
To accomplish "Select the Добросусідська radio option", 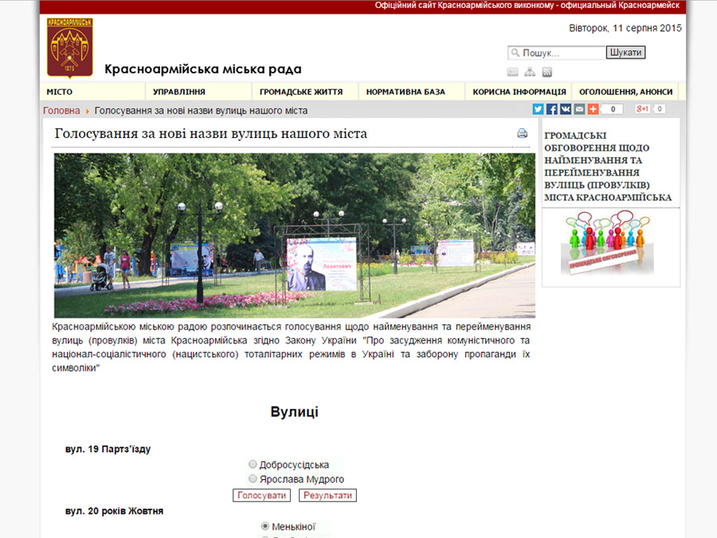I will (253, 465).
